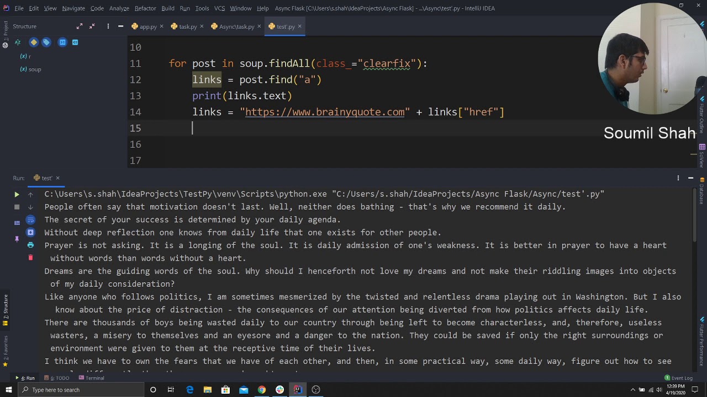Screen dimensions: 707x397
Task: Open the Terminal tool window
Action: (91, 378)
